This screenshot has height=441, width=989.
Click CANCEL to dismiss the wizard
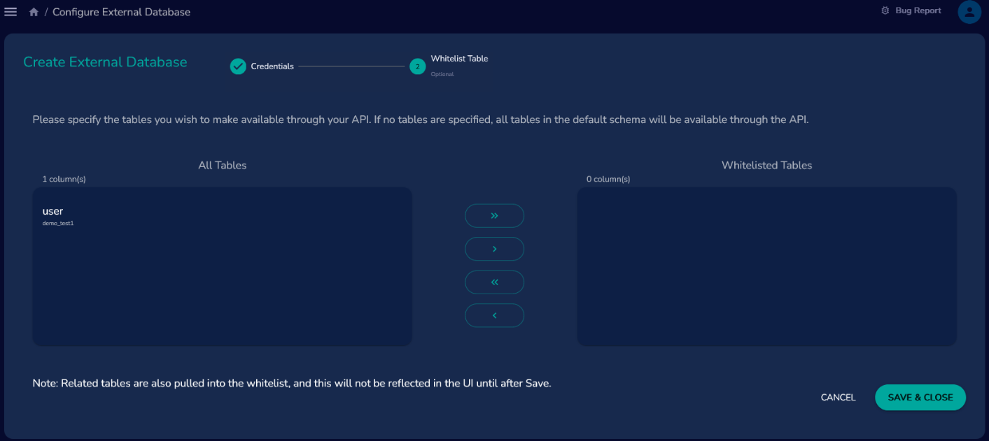[x=838, y=397]
